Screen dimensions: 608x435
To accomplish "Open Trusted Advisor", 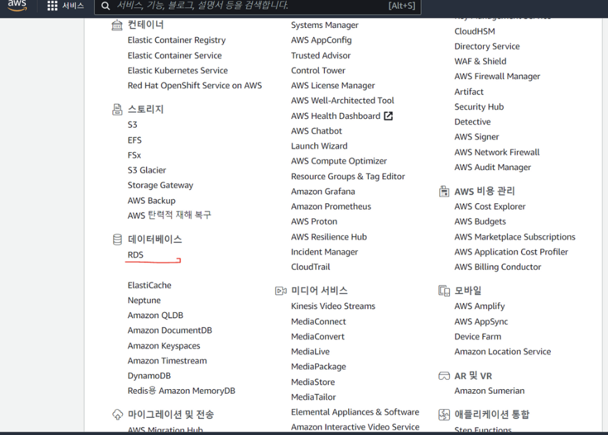I will click(x=321, y=55).
